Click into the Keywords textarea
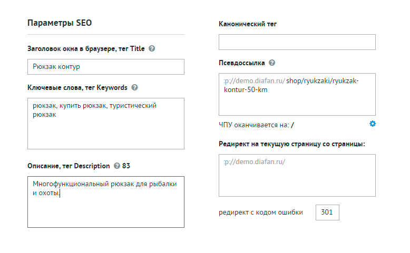 106,124
